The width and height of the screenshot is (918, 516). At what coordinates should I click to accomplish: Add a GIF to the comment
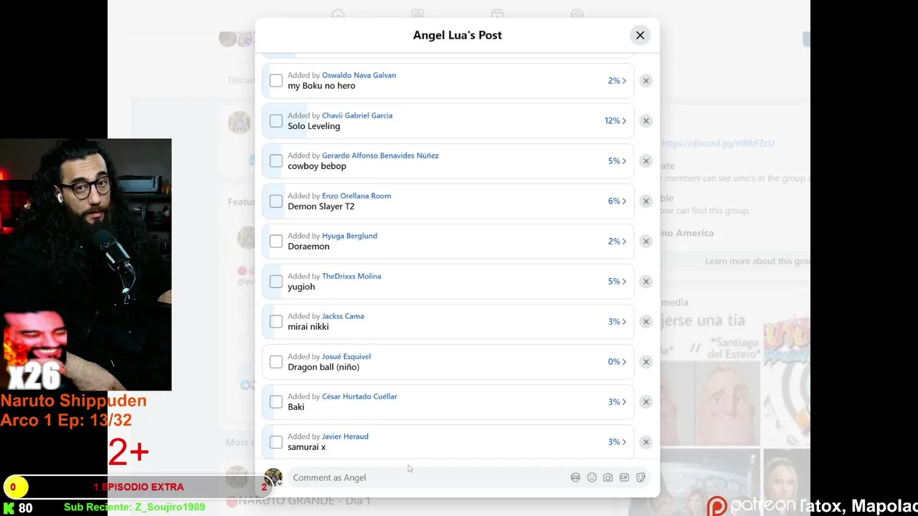point(625,477)
